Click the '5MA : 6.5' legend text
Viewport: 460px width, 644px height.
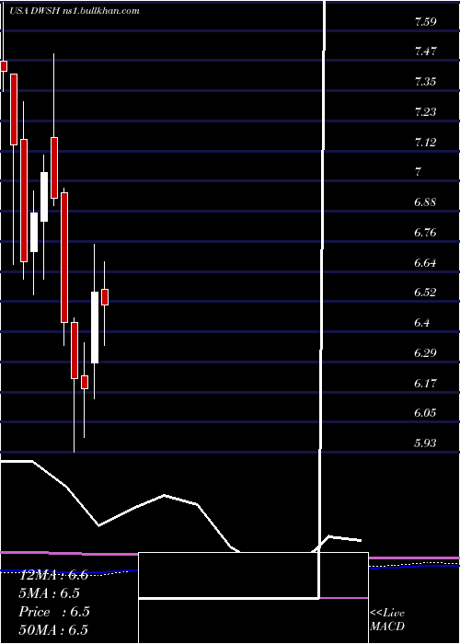50,593
